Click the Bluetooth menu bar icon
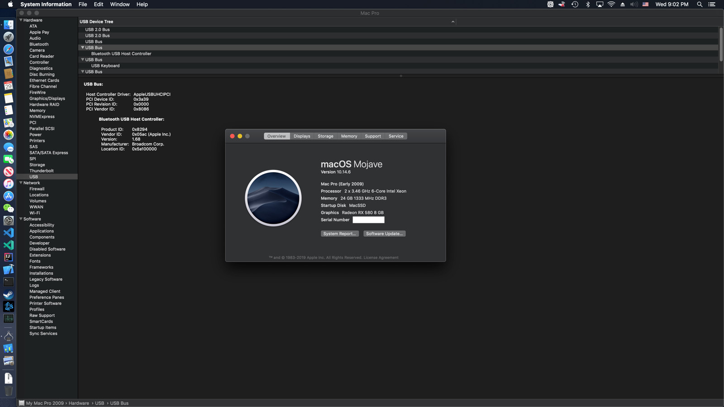Viewport: 724px width, 407px height. coord(588,5)
